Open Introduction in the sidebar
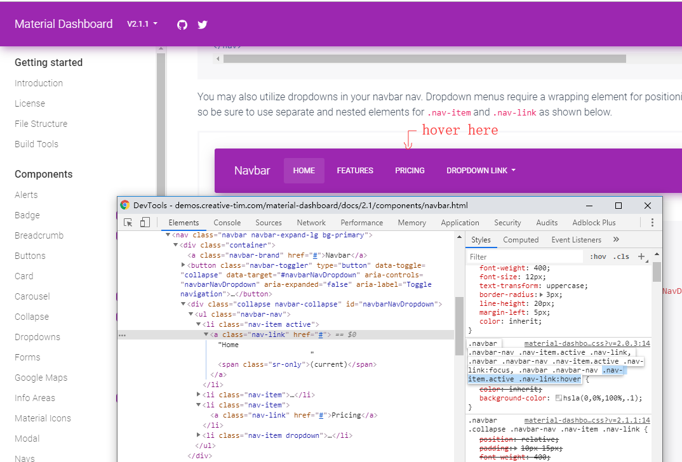 pyautogui.click(x=39, y=83)
